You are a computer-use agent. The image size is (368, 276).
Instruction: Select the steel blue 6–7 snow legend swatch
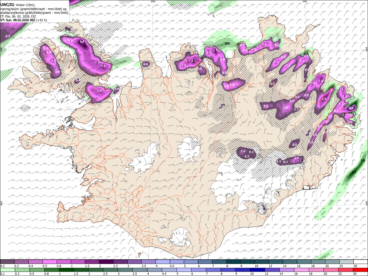(205, 262)
